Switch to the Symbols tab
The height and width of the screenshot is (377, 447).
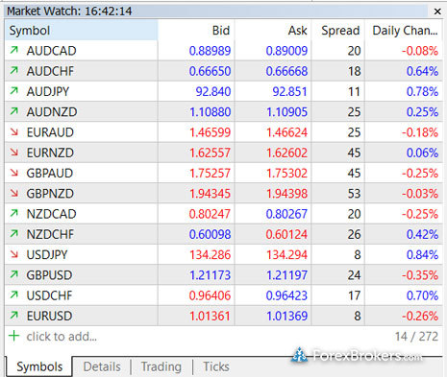(x=39, y=366)
